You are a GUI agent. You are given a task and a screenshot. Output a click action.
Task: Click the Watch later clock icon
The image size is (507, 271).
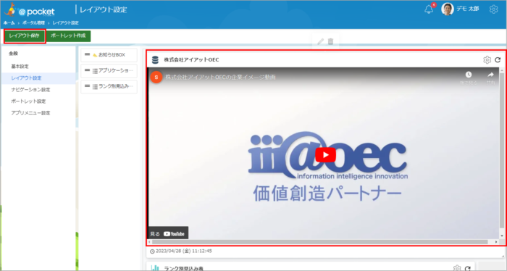469,75
